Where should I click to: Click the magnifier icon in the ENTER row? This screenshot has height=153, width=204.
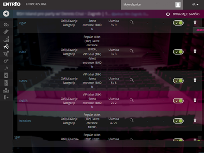point(131,100)
